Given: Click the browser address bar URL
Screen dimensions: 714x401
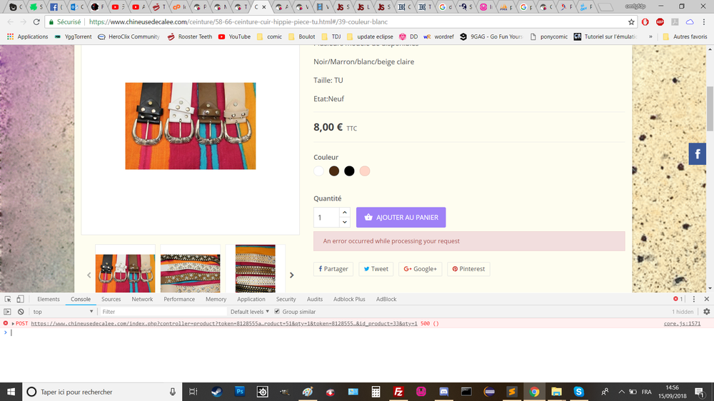Looking at the screenshot, I should (x=238, y=22).
